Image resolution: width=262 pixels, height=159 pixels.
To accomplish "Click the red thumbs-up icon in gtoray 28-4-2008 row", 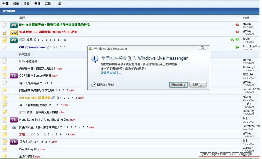I will pyautogui.click(x=237, y=25).
